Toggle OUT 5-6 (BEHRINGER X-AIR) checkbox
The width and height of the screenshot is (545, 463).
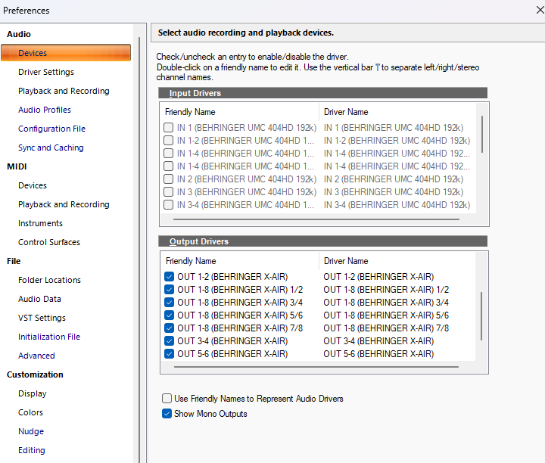click(170, 353)
